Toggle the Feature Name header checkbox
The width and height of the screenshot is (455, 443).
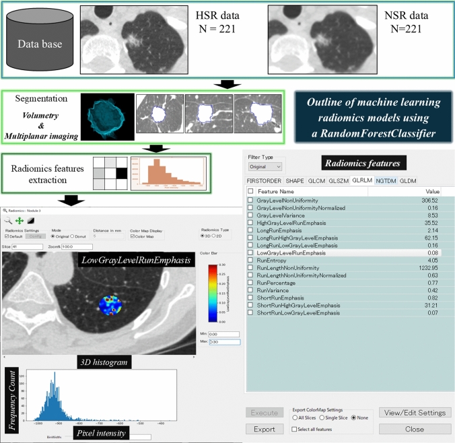click(x=250, y=191)
